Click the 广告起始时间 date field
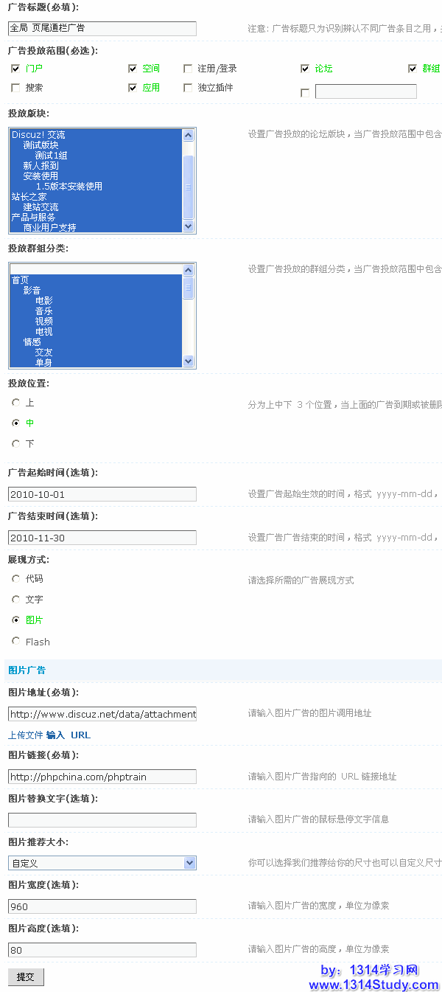This screenshot has width=442, height=992. [x=102, y=494]
